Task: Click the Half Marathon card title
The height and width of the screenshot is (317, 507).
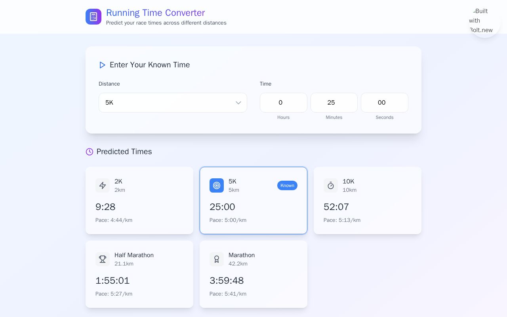Action: 134,255
